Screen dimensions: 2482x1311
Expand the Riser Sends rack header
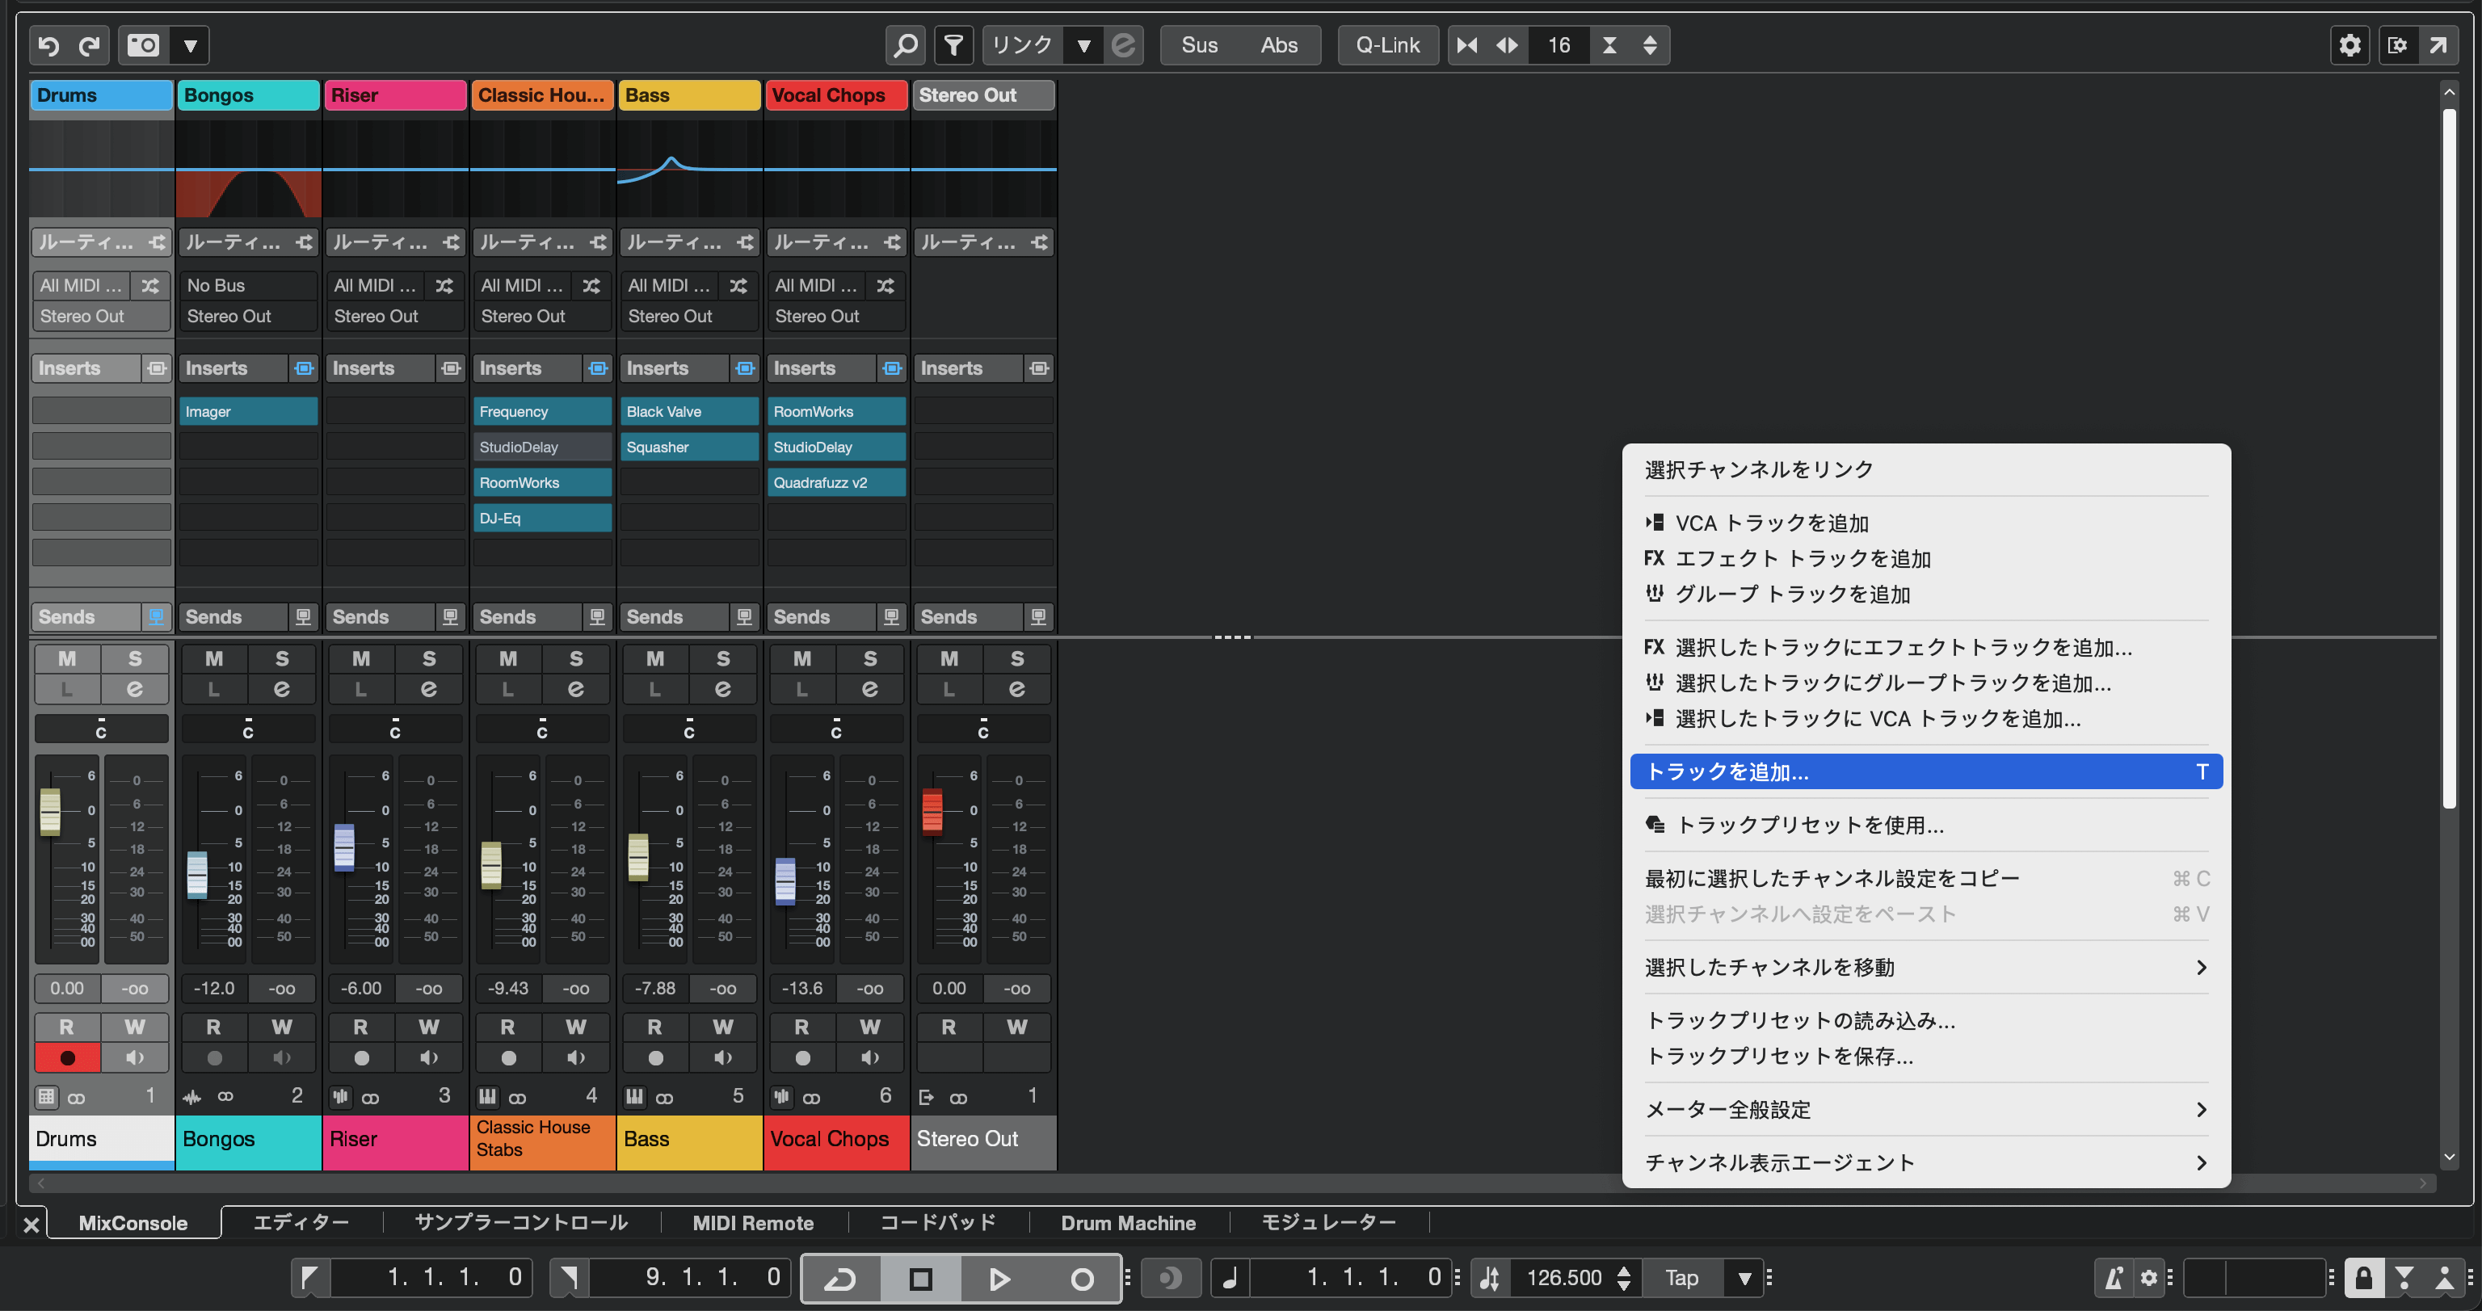pos(381,616)
